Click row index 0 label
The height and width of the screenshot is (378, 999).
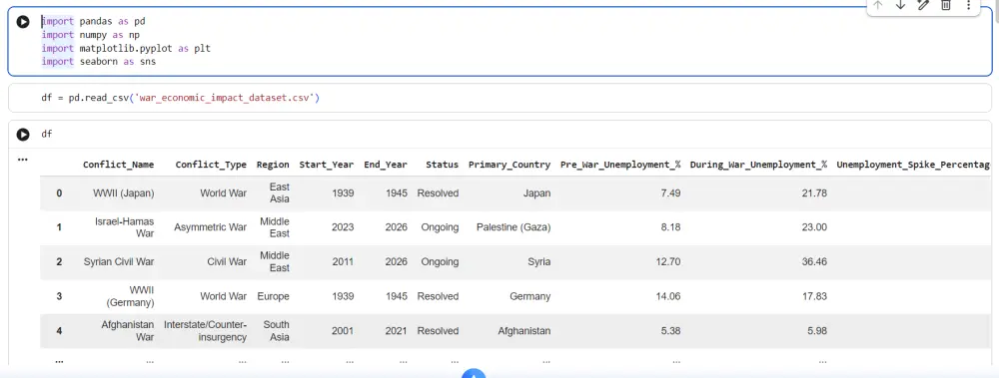(x=59, y=192)
